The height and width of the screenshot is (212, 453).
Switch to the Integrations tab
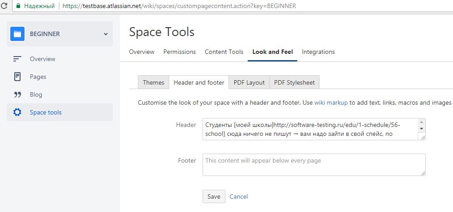point(318,52)
